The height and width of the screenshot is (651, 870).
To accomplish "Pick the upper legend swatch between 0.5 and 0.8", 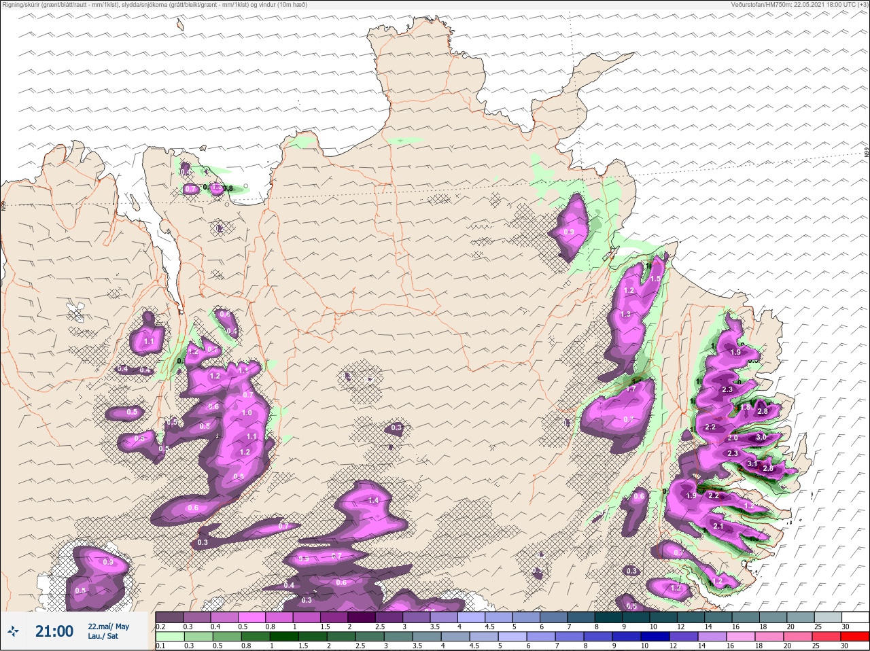I will pyautogui.click(x=252, y=617).
